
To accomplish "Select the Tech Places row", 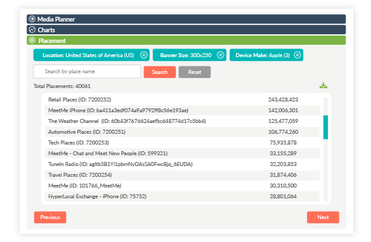I will [182, 143].
